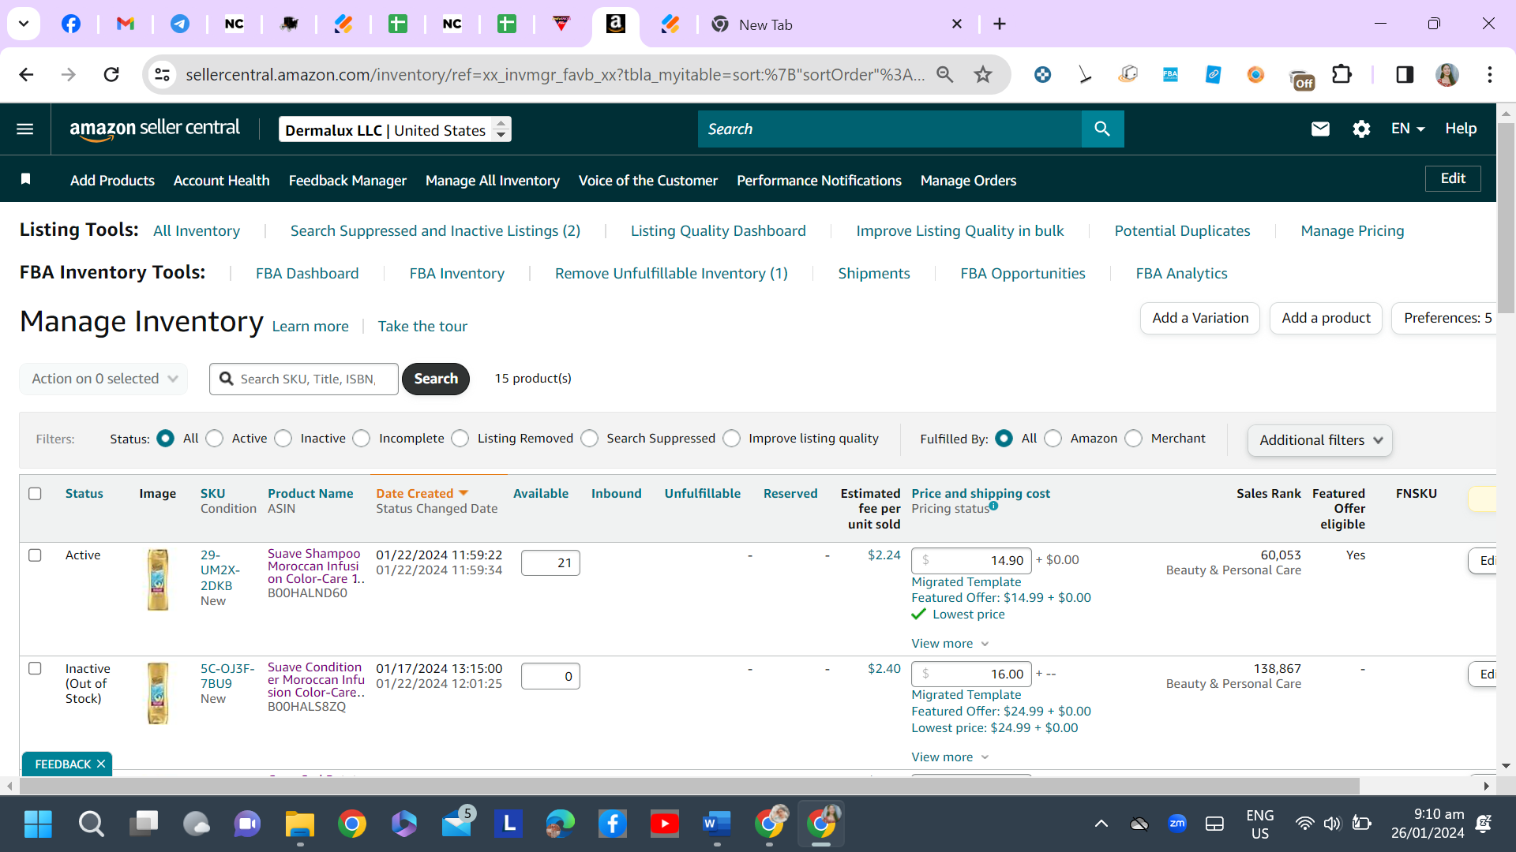This screenshot has height=852, width=1516.
Task: Open the Dermalux LLC account switcher
Action: 395,129
